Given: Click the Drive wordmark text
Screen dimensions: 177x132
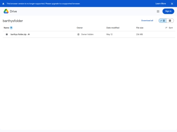Looking at the screenshot, I should [x=13, y=11].
